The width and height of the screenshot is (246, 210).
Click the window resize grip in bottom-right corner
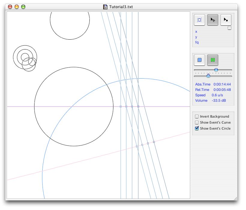point(235,199)
